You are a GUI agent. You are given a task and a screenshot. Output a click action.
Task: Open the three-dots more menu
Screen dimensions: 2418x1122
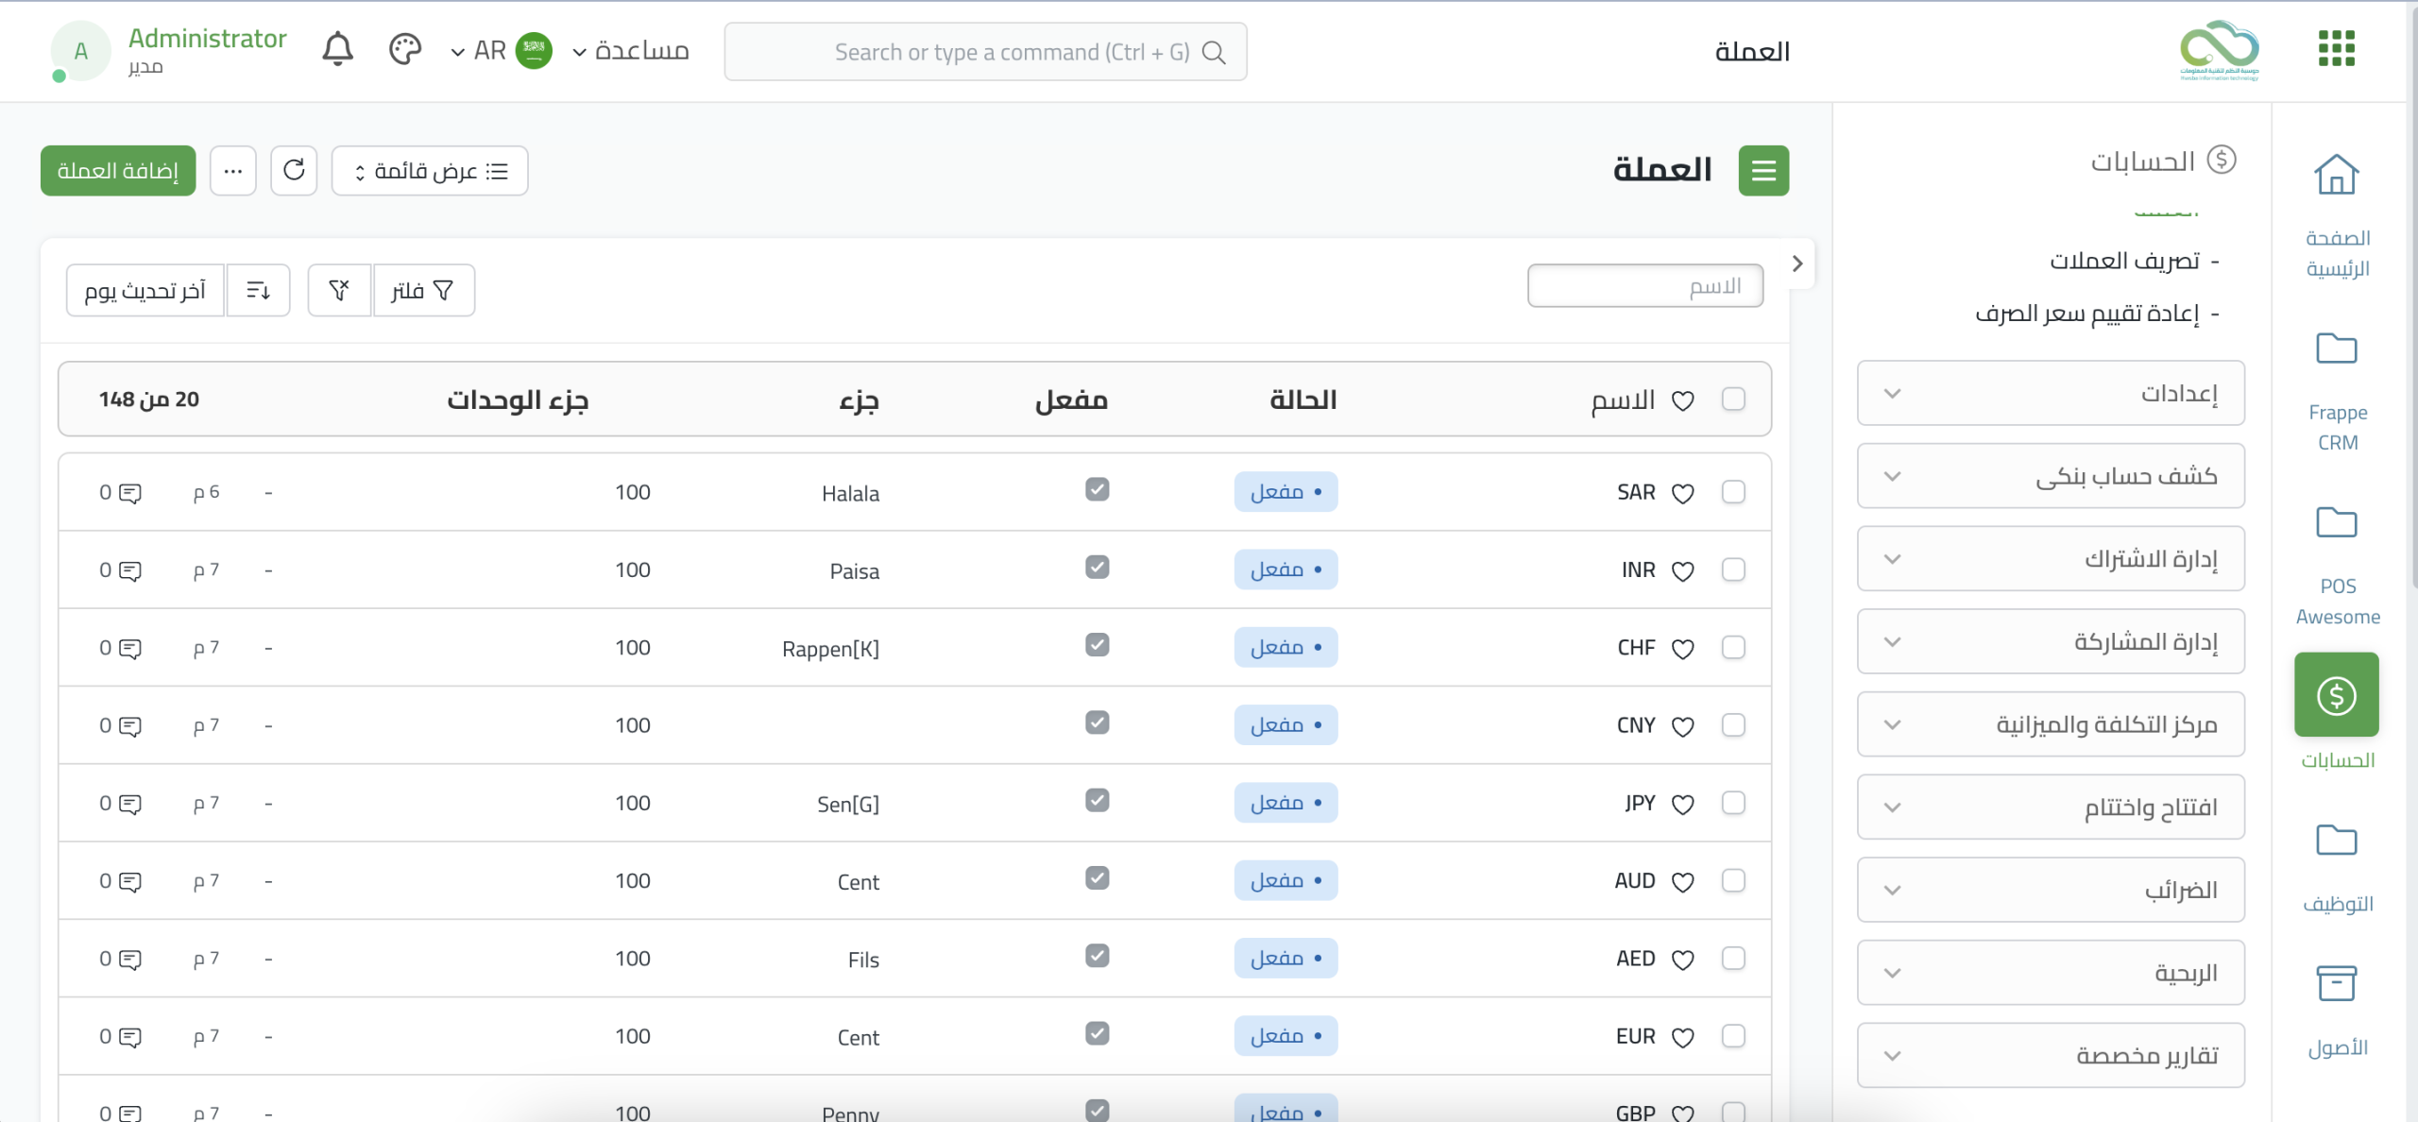tap(233, 171)
